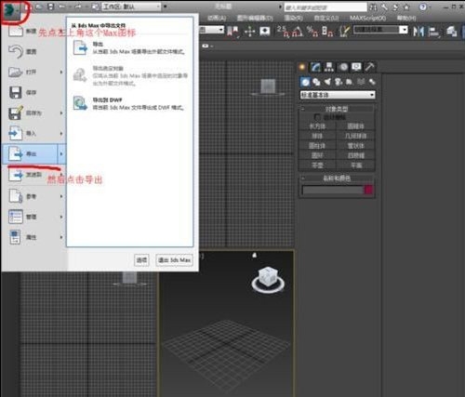465x397 pixels.
Task: Select the Lights category icon
Action: click(x=327, y=82)
